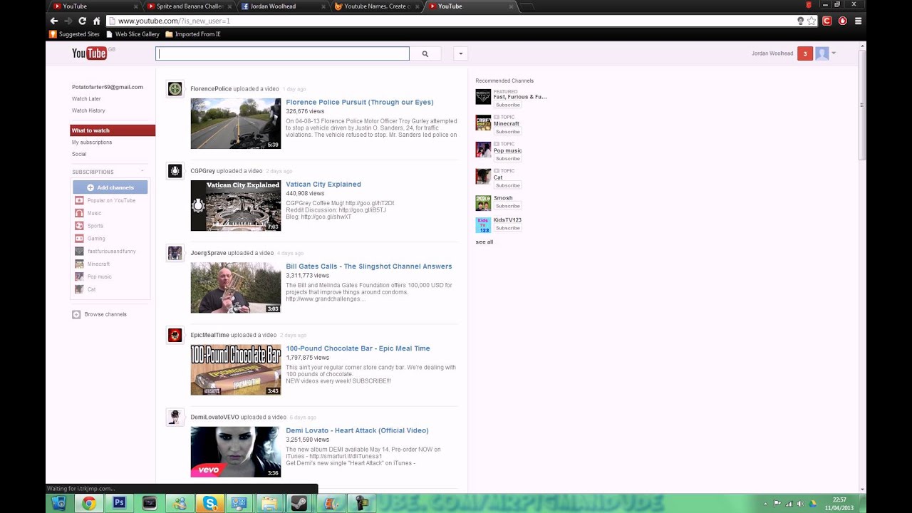Image resolution: width=912 pixels, height=513 pixels.
Task: Open the Music channel icon in sidebar
Action: (79, 213)
